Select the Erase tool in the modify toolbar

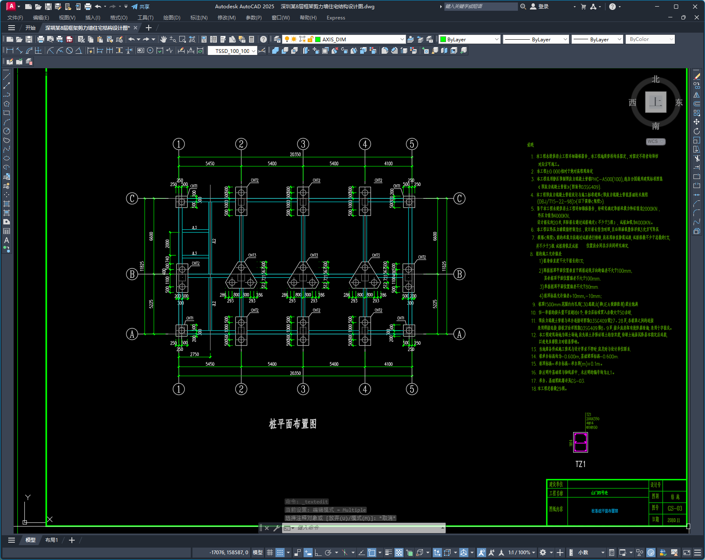click(x=697, y=76)
